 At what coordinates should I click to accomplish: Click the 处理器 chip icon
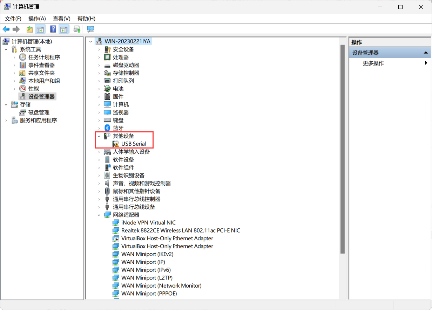pos(107,57)
